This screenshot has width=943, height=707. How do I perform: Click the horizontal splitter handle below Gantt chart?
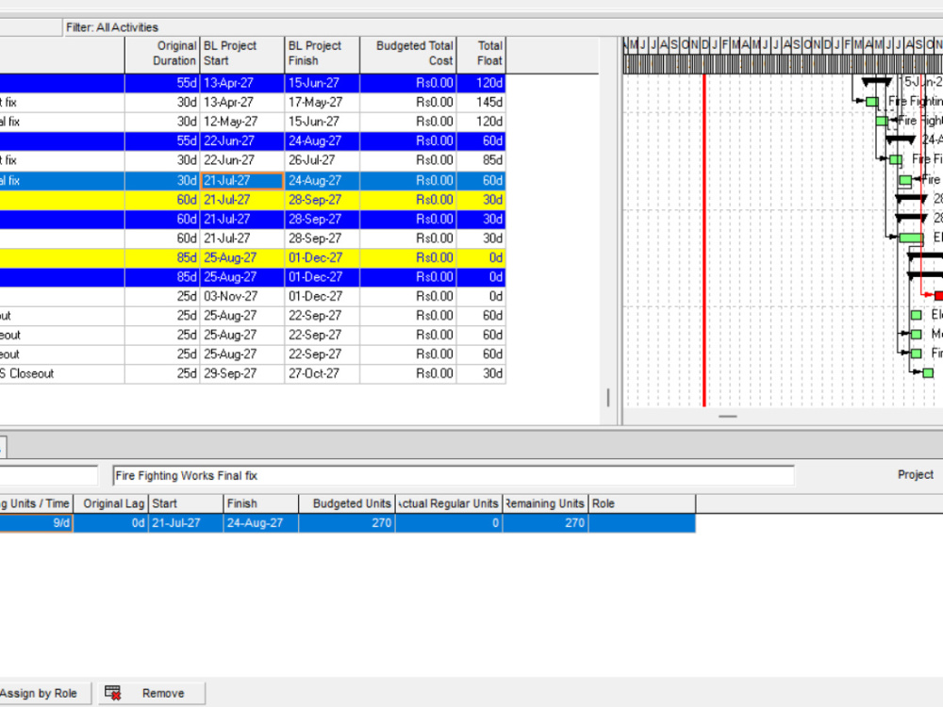tap(728, 416)
